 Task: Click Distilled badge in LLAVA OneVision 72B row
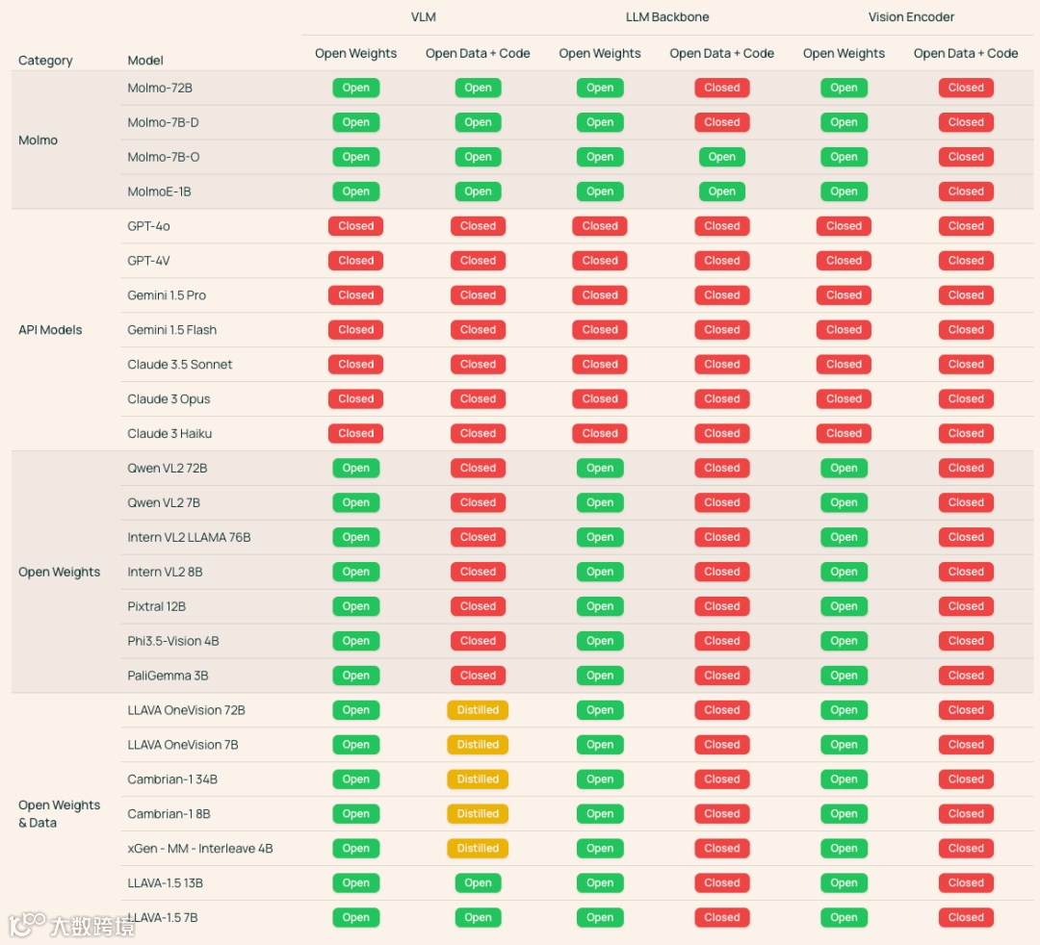click(478, 710)
